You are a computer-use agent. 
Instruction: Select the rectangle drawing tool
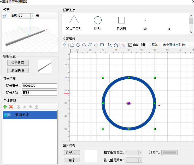coord(102,45)
